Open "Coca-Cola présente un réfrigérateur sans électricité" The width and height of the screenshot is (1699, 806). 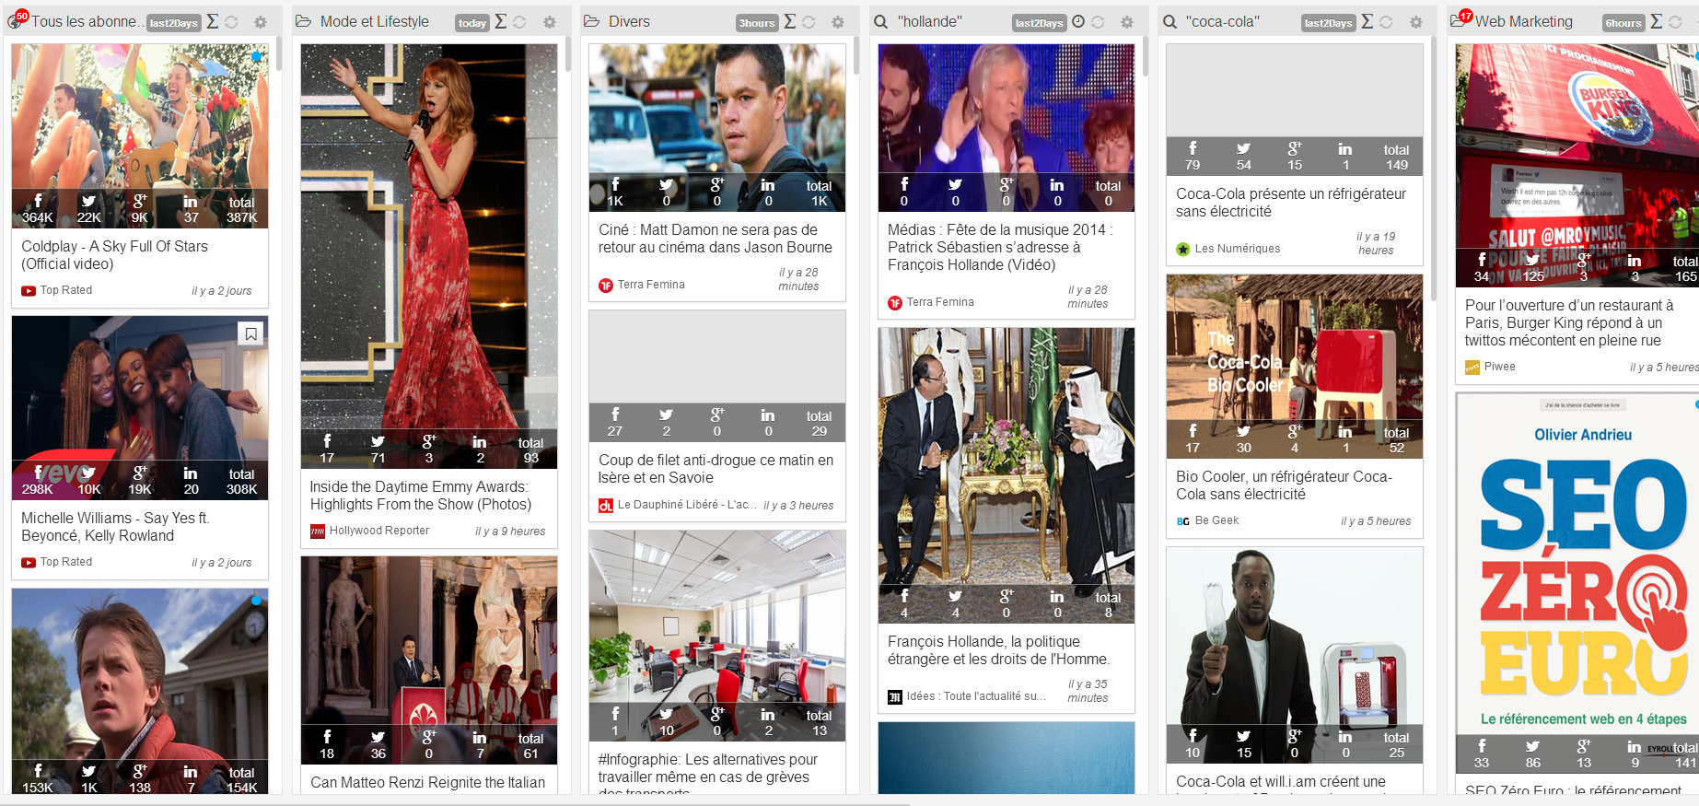(x=1291, y=203)
